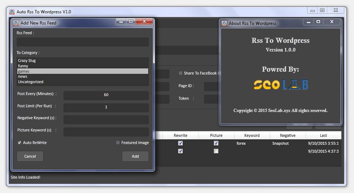354x193 pixels.
Task: Click the Picture Keyword (s) field
Action: (106, 132)
